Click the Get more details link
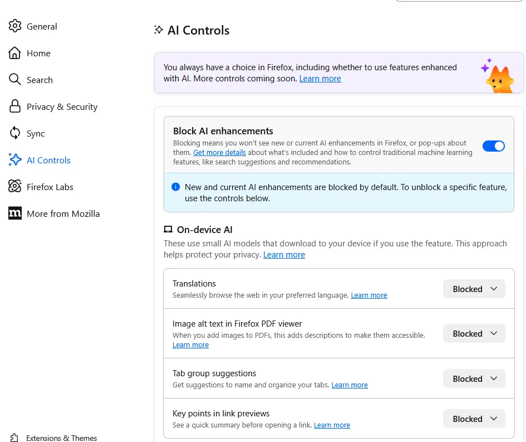526x442 pixels. pos(219,153)
